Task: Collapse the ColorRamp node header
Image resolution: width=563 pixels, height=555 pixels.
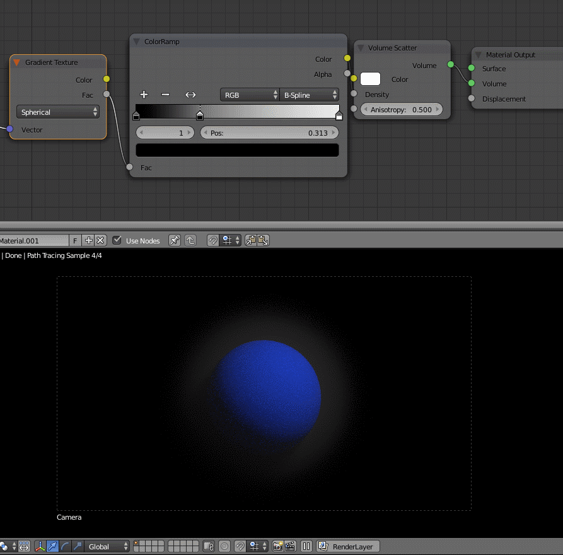Action: 137,42
